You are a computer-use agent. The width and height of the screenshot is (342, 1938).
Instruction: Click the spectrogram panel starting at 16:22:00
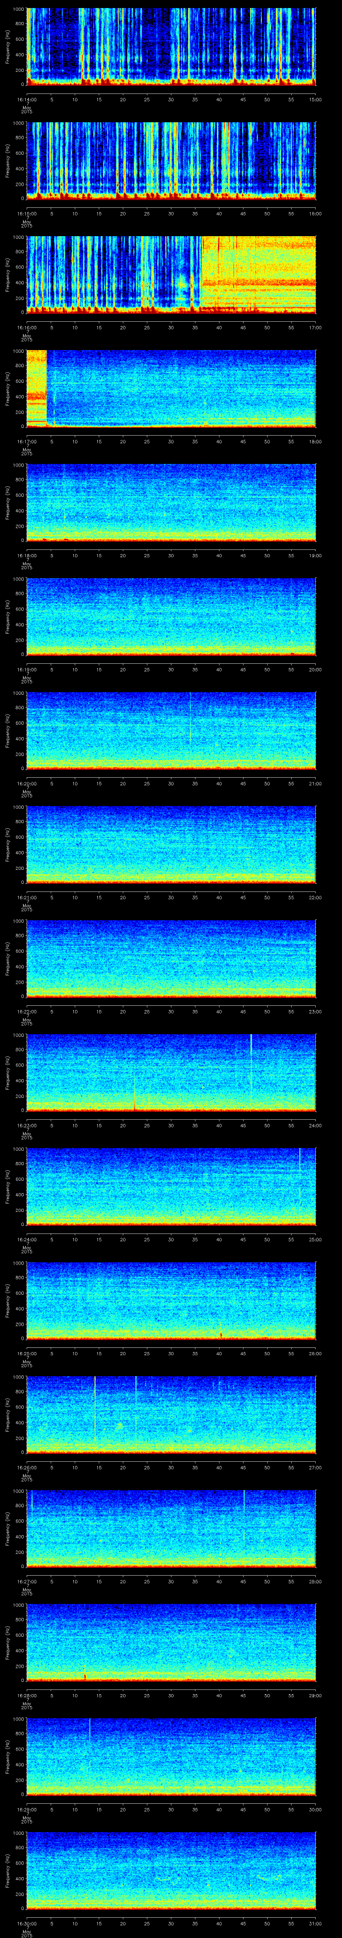click(171, 958)
